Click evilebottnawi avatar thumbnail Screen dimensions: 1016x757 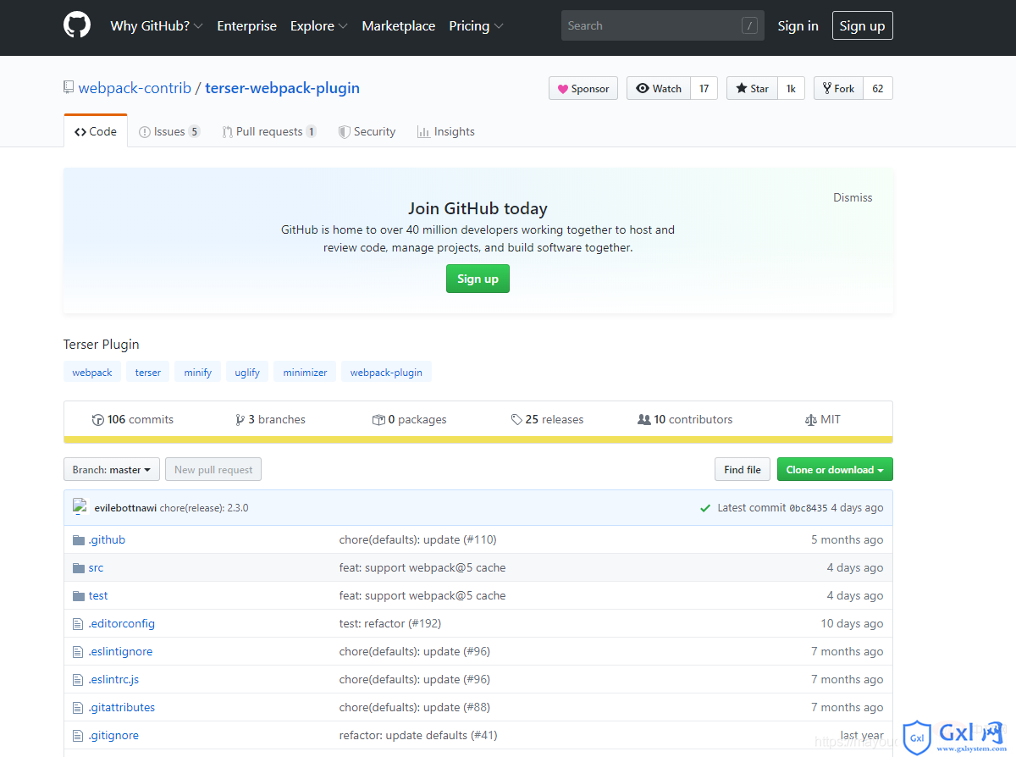tap(80, 507)
